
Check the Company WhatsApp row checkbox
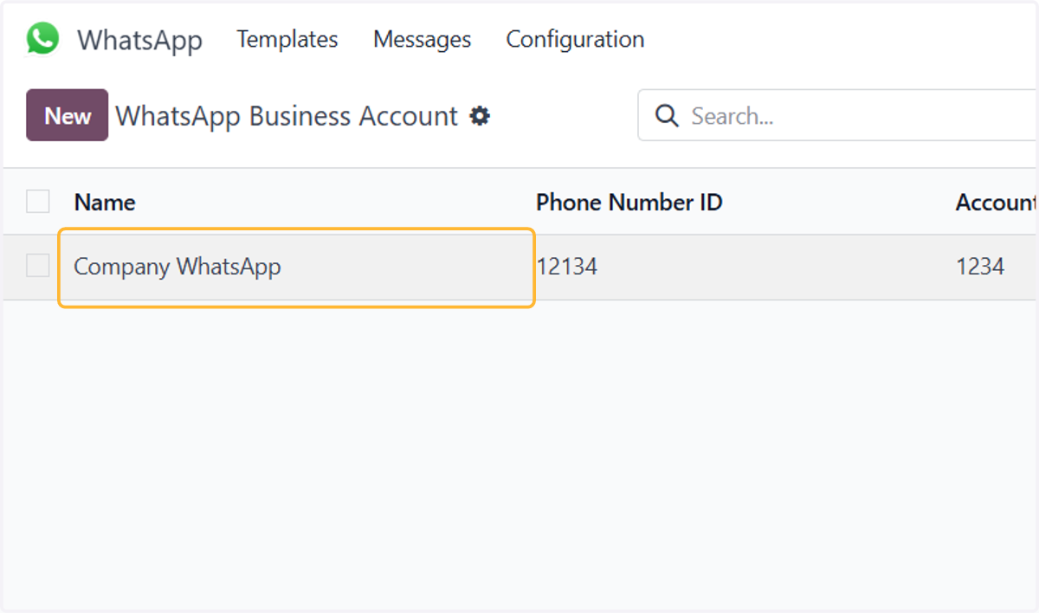point(38,266)
